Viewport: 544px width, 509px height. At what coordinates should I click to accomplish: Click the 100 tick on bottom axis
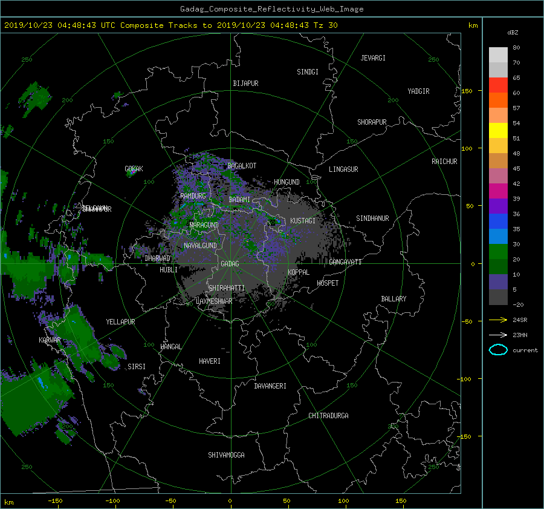point(343,501)
